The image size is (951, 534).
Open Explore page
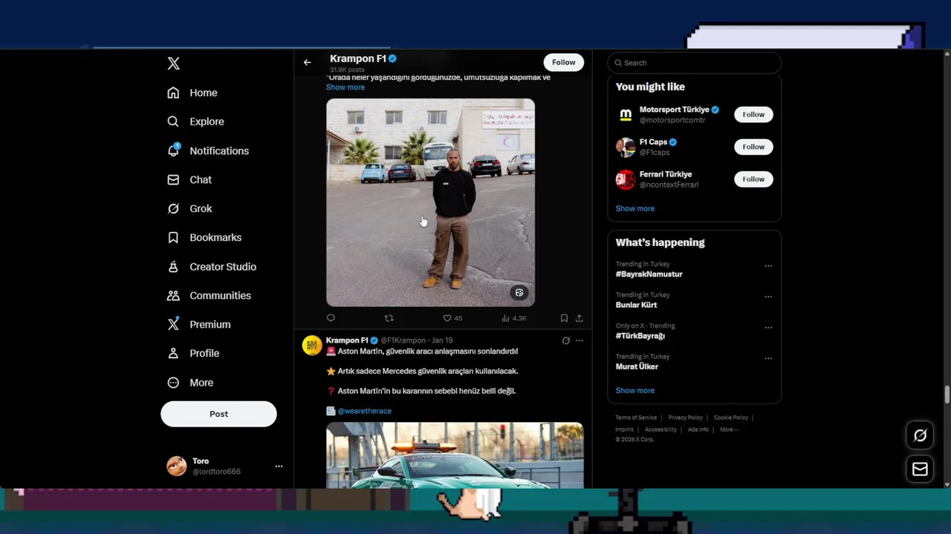pos(195,122)
